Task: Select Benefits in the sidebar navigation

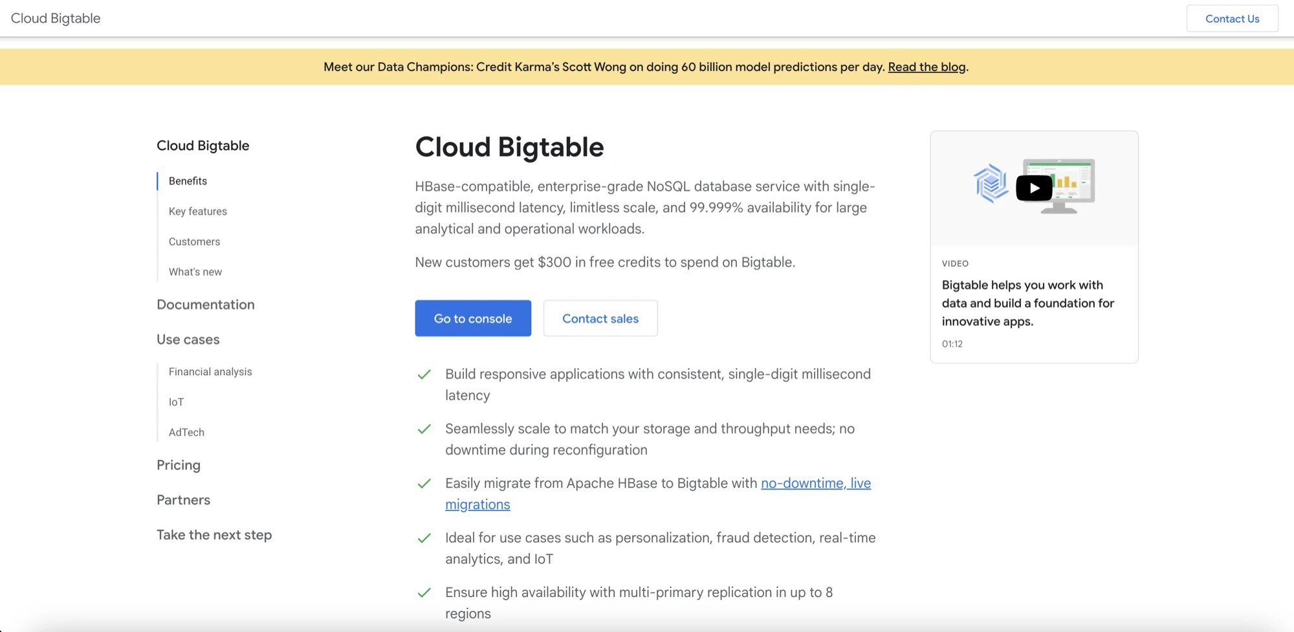Action: (x=187, y=181)
